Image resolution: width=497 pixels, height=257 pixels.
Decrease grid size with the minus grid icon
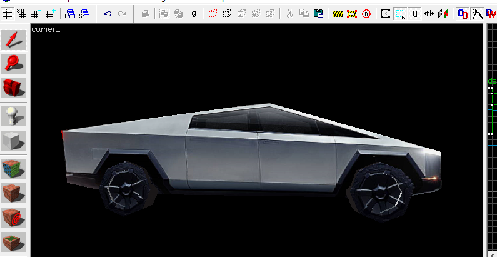tap(36, 14)
